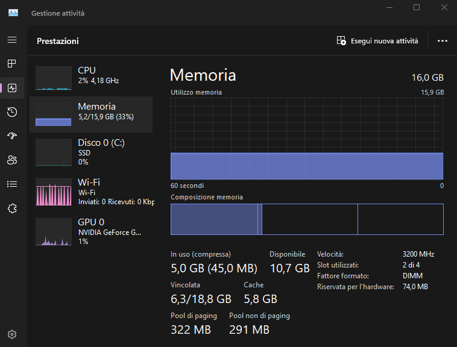Select the CPU performance entry
This screenshot has height=347, width=457.
coord(90,78)
